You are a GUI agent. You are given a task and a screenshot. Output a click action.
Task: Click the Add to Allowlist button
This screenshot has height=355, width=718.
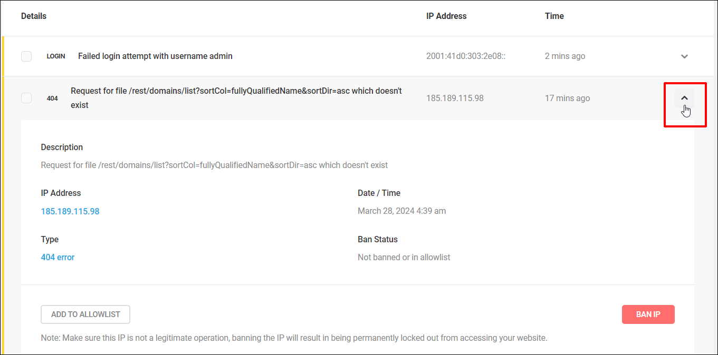tap(85, 314)
